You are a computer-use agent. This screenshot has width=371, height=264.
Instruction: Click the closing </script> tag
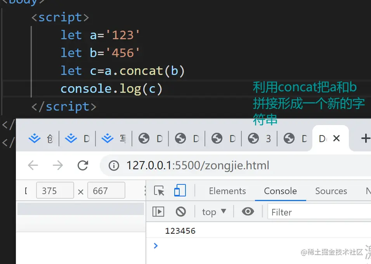pyautogui.click(x=64, y=106)
